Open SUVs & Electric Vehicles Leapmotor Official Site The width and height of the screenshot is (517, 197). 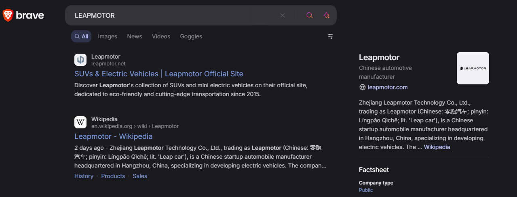click(159, 74)
